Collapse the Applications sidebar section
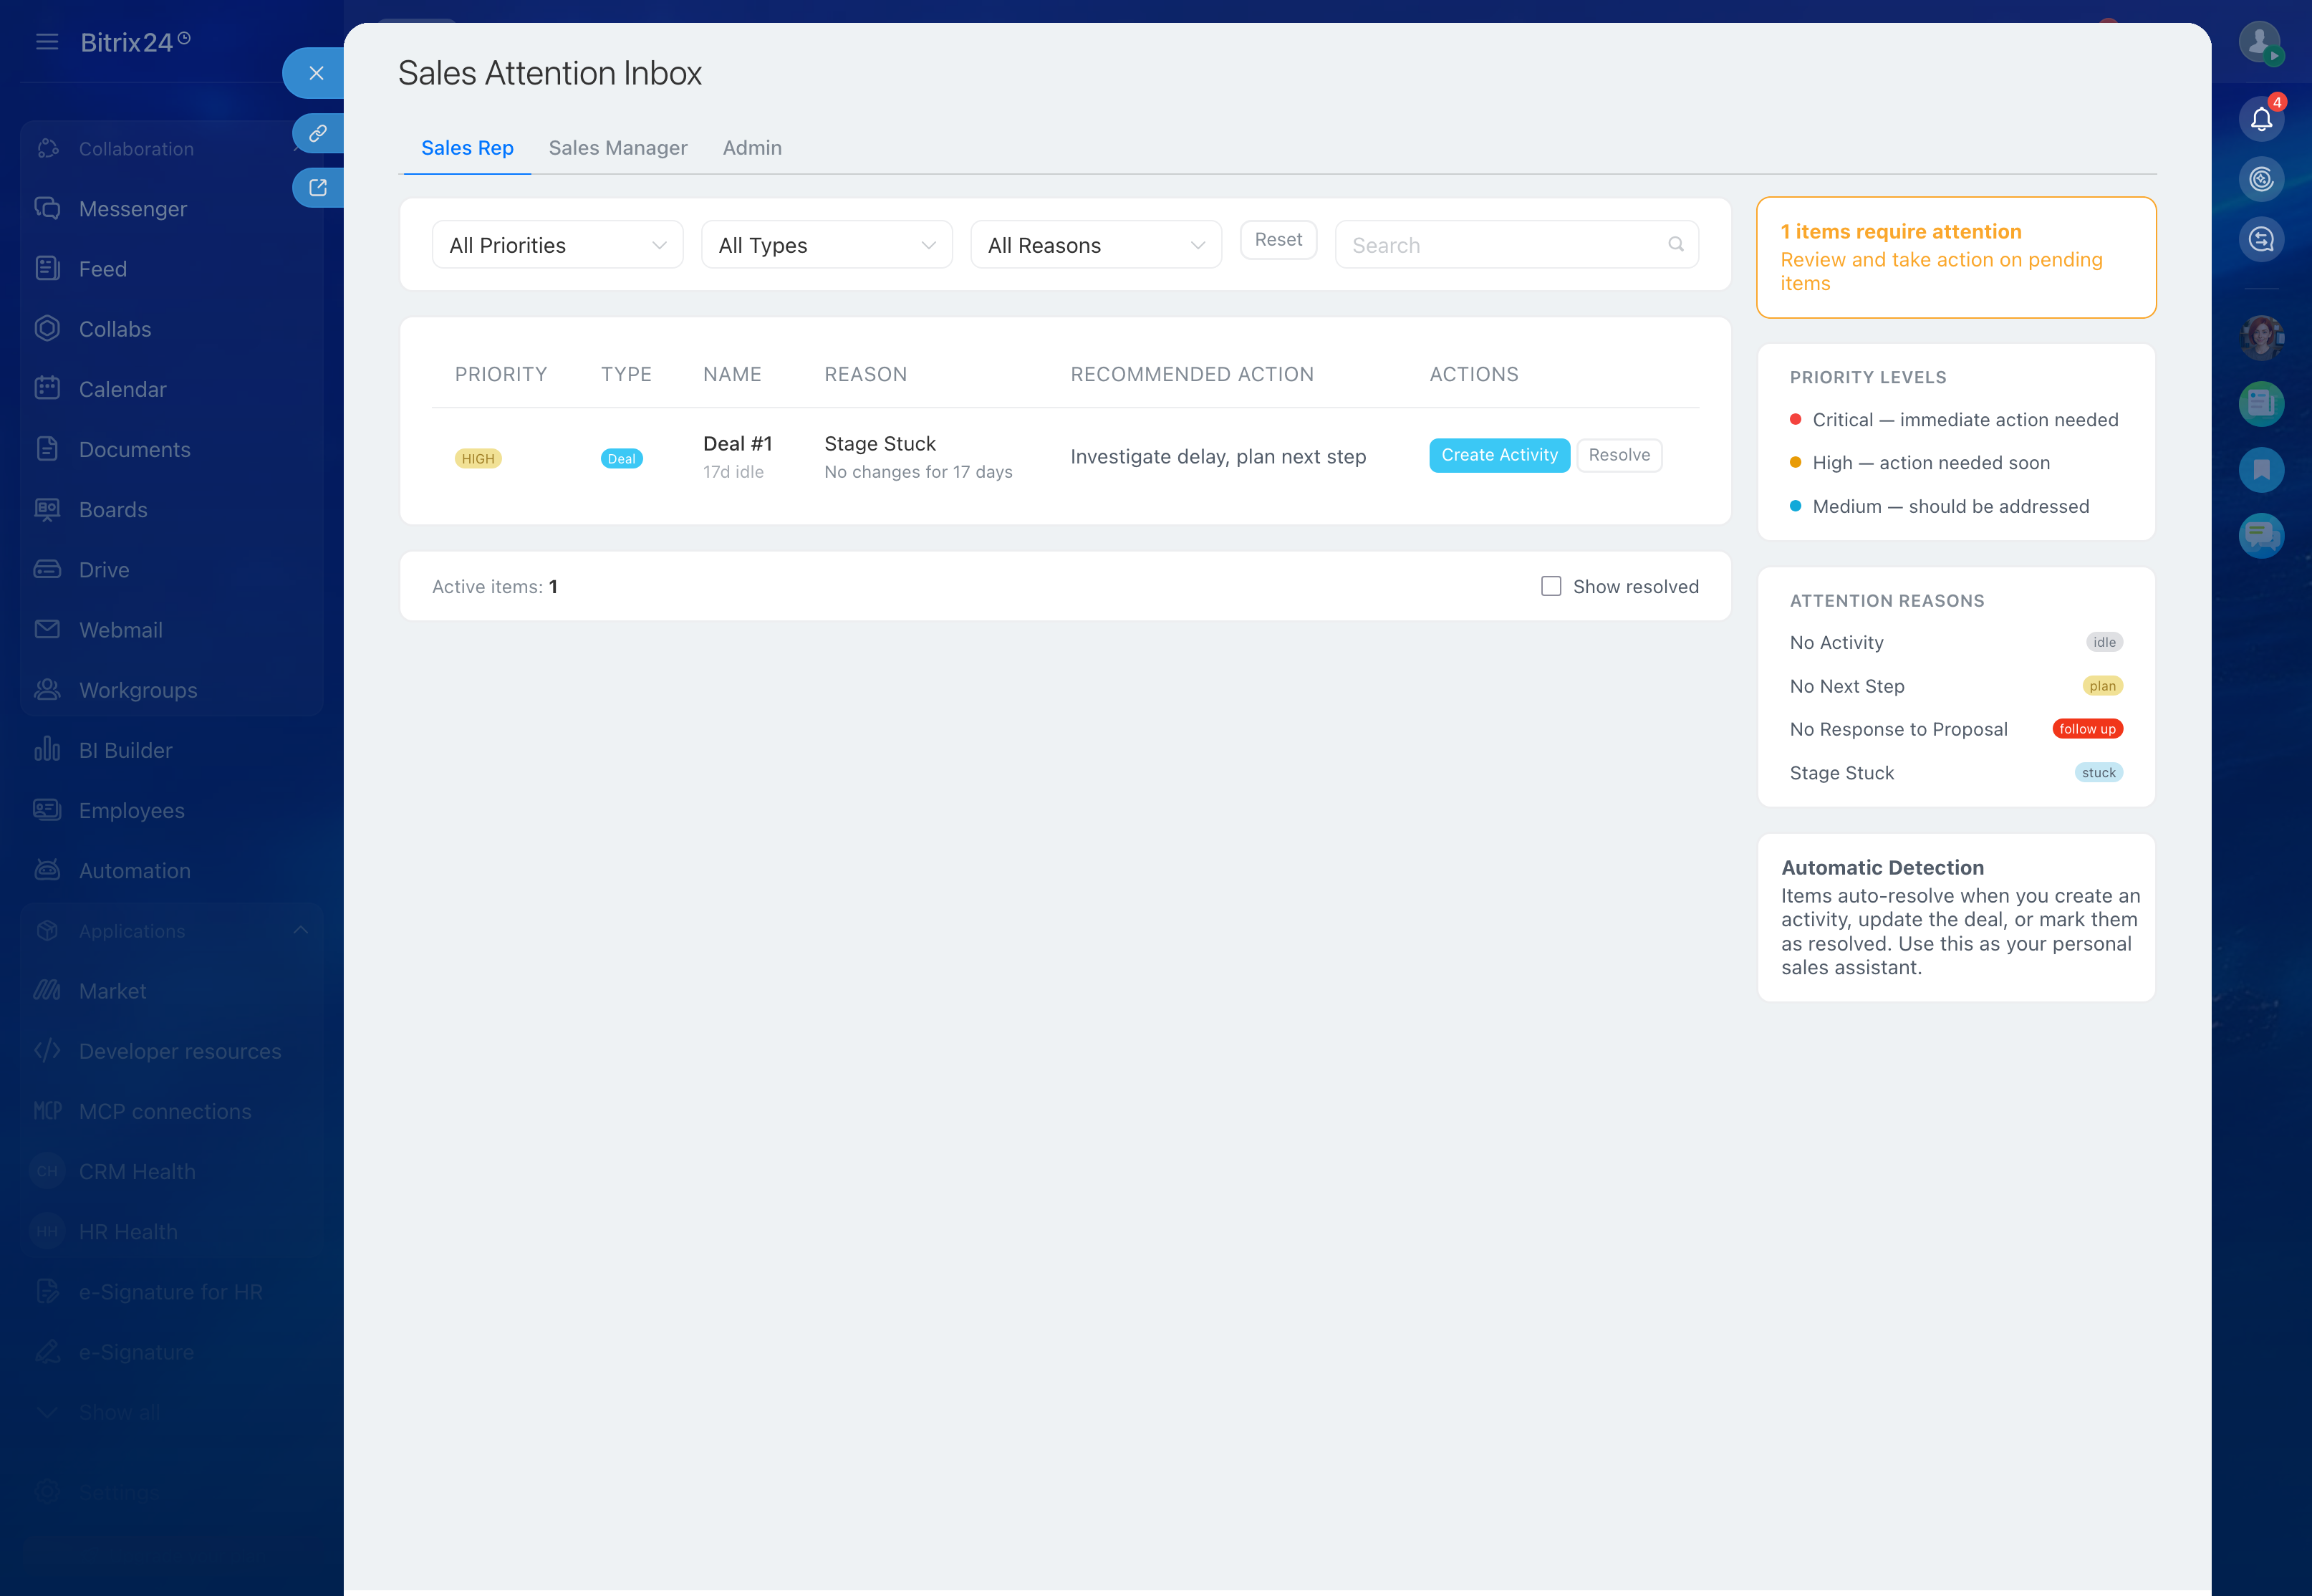Viewport: 2312px width, 1596px height. [301, 931]
